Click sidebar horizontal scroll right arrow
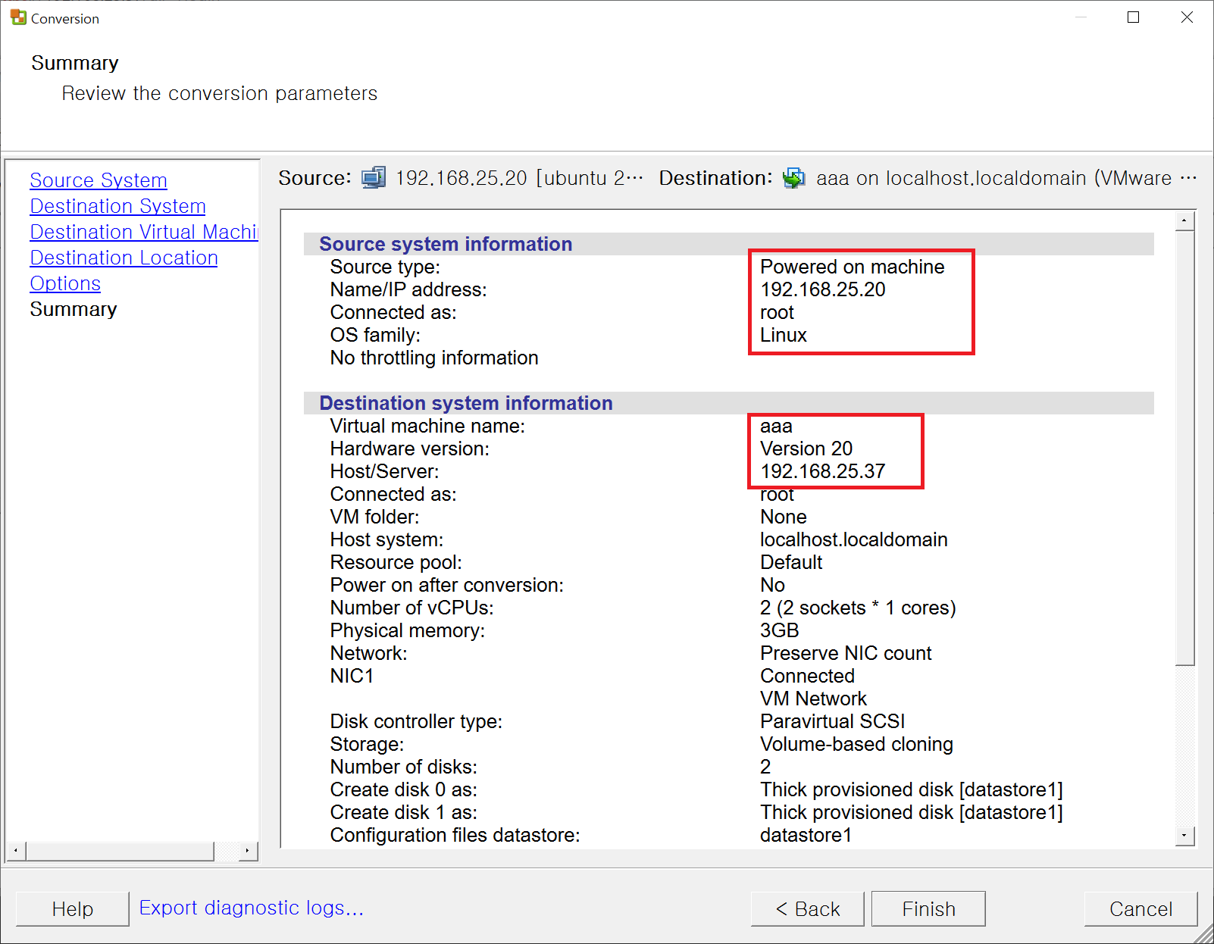1214x944 pixels. tap(248, 852)
